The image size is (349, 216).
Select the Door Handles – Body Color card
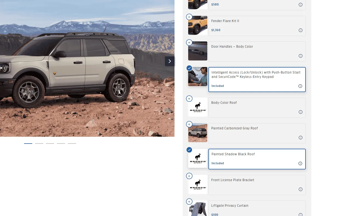tap(257, 51)
